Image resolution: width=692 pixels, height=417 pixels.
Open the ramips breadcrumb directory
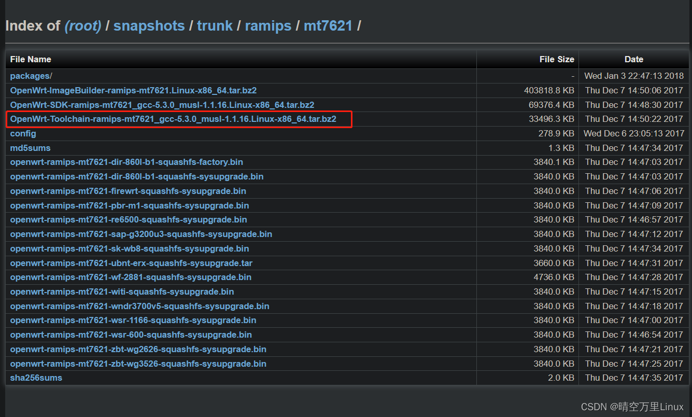[x=268, y=25]
